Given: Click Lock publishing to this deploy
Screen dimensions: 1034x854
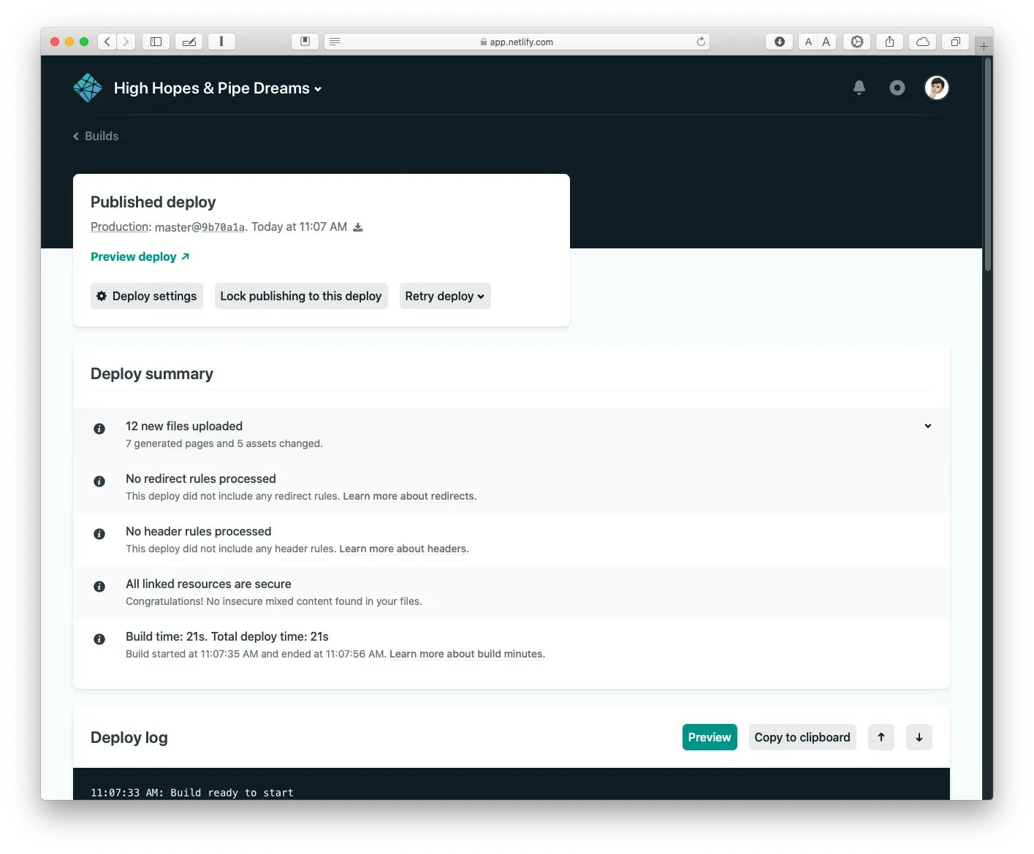Looking at the screenshot, I should click(301, 296).
